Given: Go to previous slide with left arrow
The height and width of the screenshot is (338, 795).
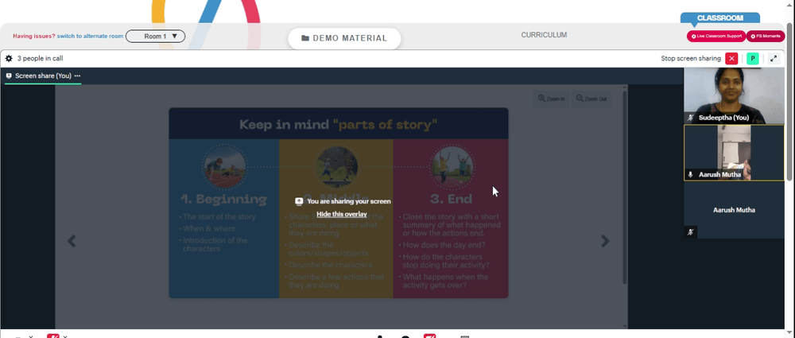Looking at the screenshot, I should [x=72, y=241].
